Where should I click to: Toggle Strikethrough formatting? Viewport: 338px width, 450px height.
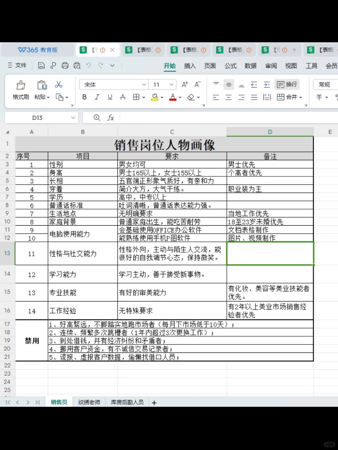pos(123,97)
